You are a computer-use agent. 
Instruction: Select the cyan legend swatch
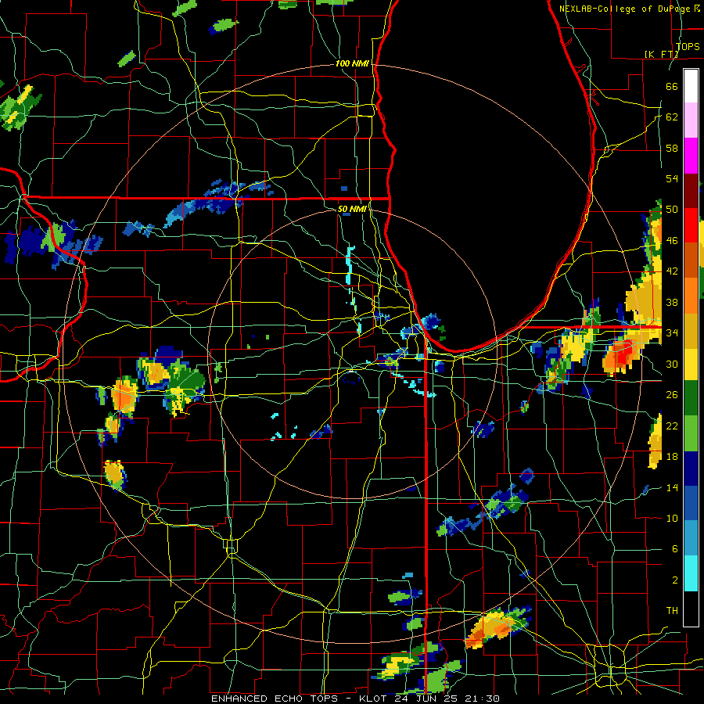691,573
